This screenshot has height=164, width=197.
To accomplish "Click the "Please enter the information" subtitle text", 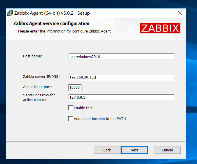I will coord(64,31).
